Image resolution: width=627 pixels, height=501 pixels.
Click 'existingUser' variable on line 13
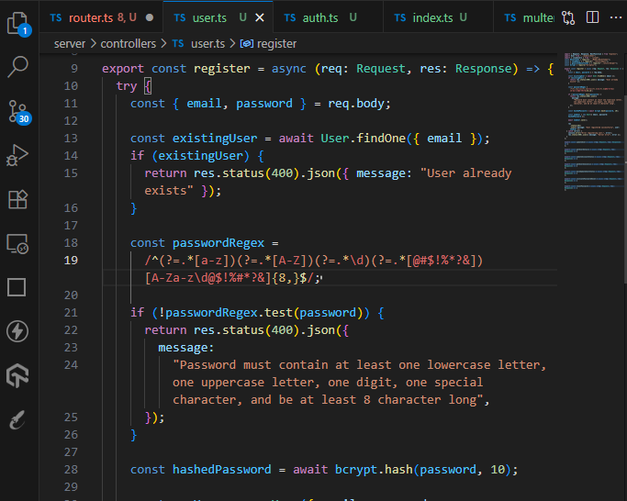(x=215, y=139)
